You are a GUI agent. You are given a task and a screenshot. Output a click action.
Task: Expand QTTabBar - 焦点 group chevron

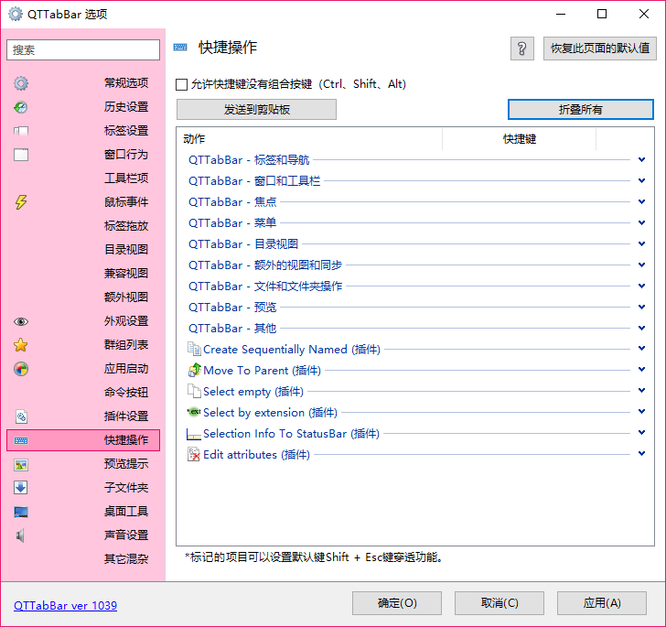pyautogui.click(x=642, y=202)
